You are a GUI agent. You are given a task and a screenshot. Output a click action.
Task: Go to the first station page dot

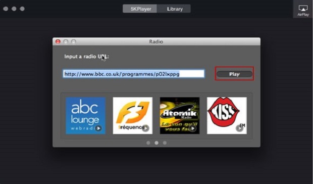click(x=148, y=143)
